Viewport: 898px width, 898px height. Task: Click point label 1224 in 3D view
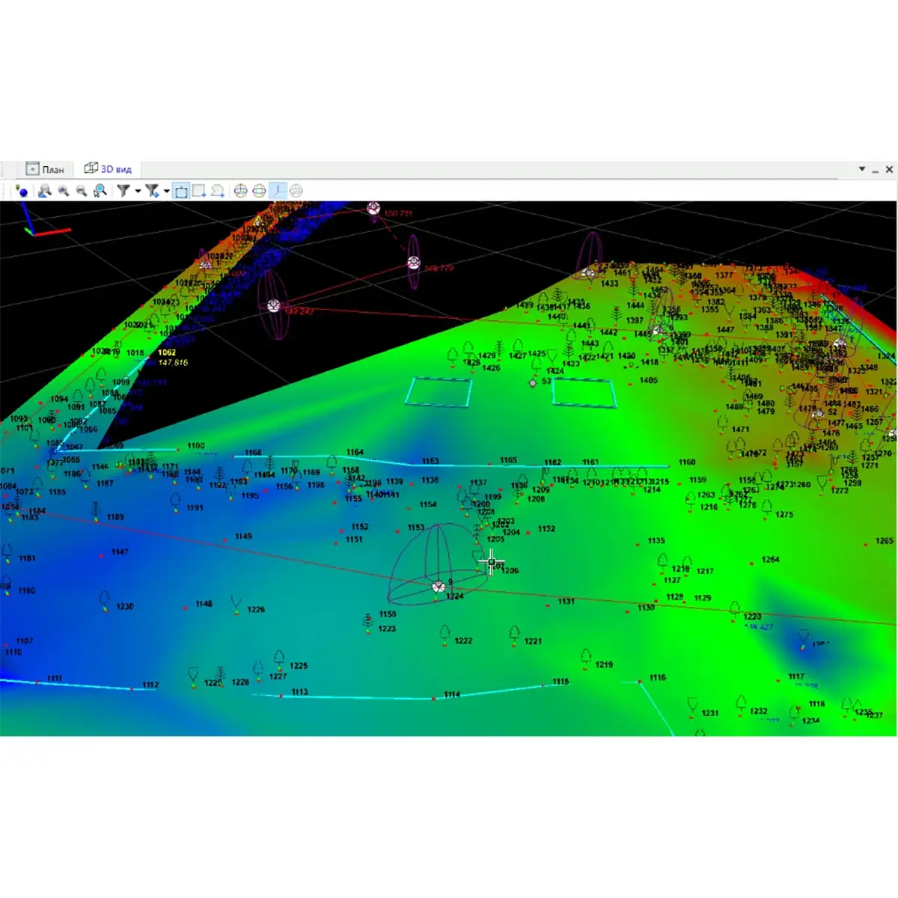point(455,596)
